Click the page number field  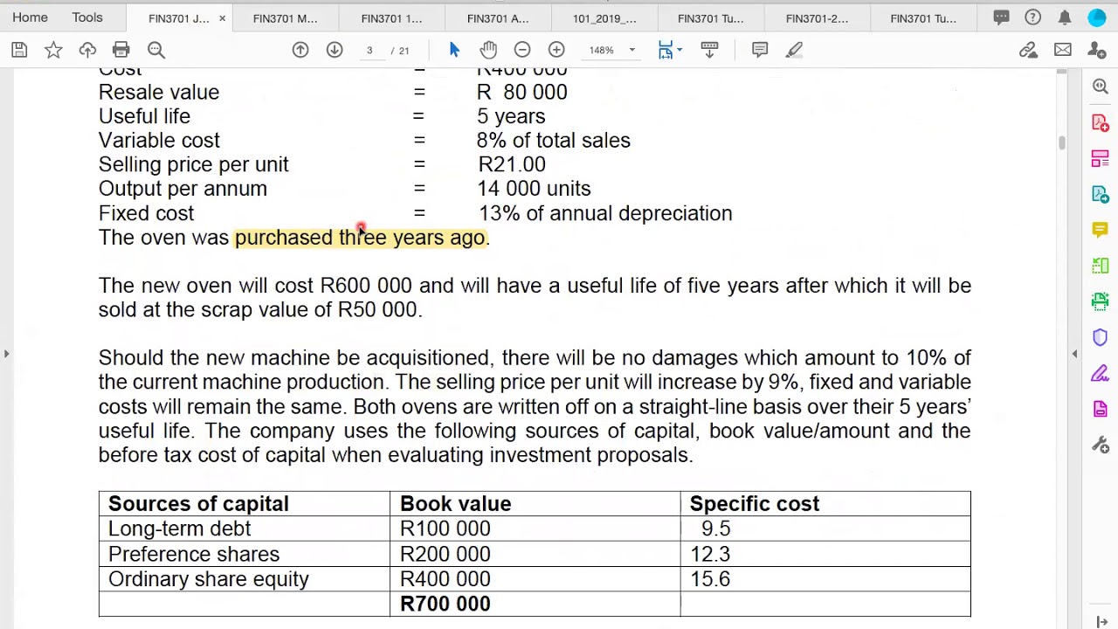pyautogui.click(x=369, y=50)
